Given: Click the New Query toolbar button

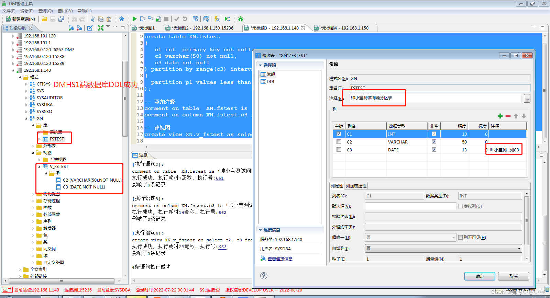Looking at the screenshot, I should pyautogui.click(x=21, y=19).
